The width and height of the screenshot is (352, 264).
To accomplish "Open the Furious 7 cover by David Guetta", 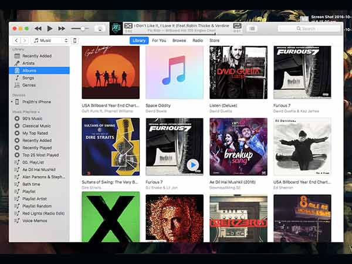I will [302, 72].
